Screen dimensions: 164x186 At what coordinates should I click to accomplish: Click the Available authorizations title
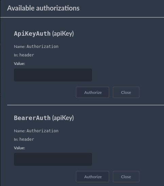pos(43,8)
